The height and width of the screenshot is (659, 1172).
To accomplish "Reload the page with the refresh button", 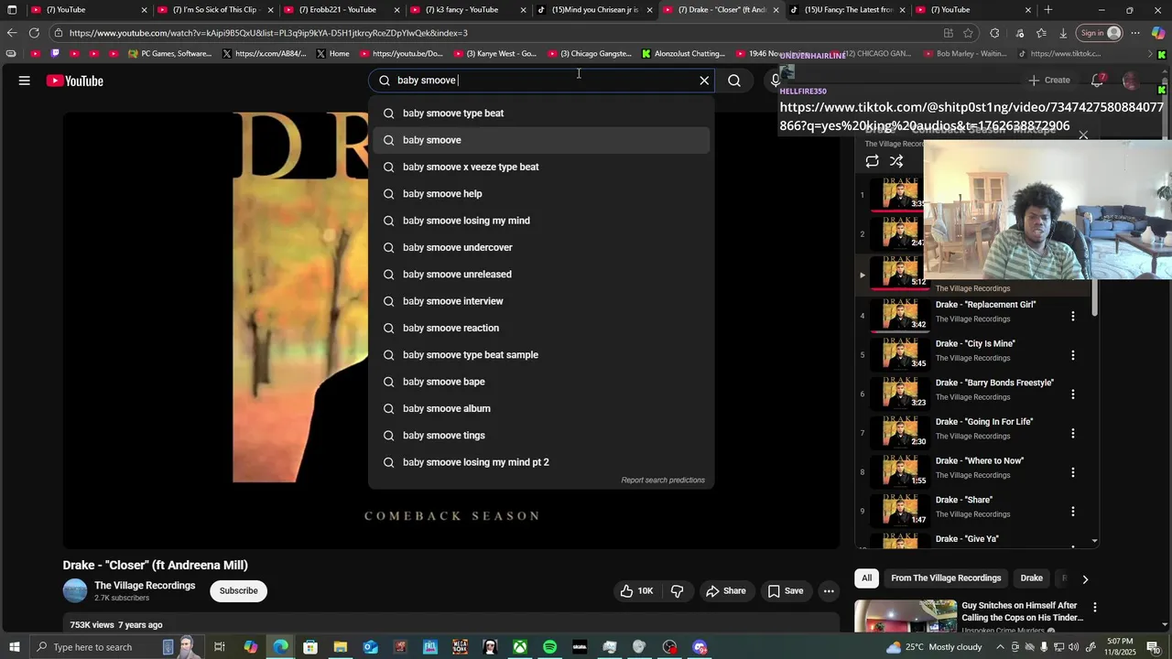I will pyautogui.click(x=34, y=33).
